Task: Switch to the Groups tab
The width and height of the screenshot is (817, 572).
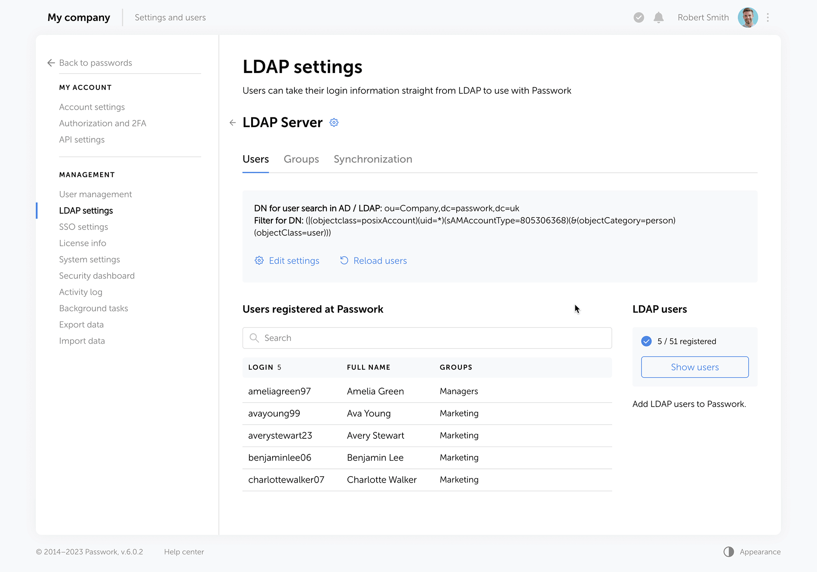Action: tap(301, 159)
